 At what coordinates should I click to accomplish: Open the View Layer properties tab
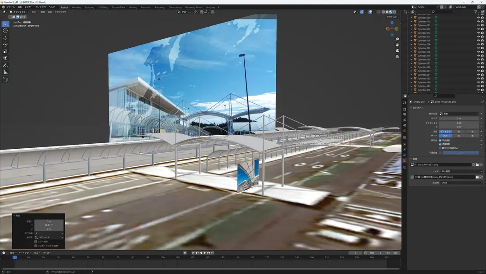click(x=405, y=120)
